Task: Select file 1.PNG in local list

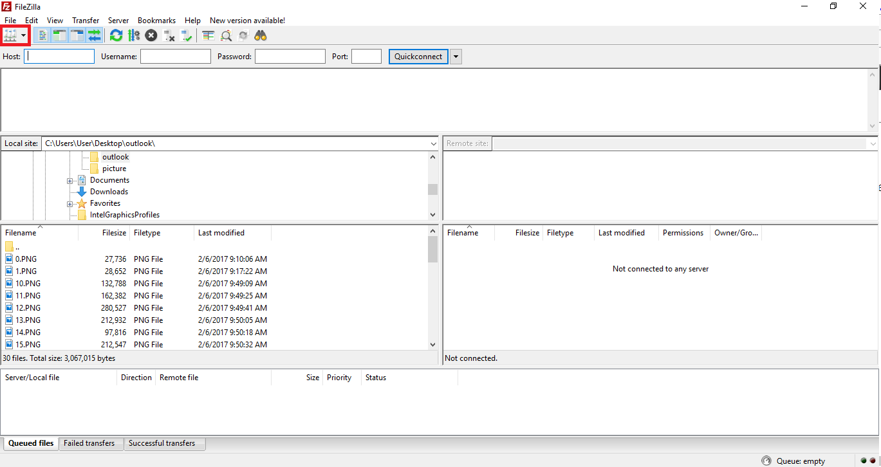Action: 26,271
